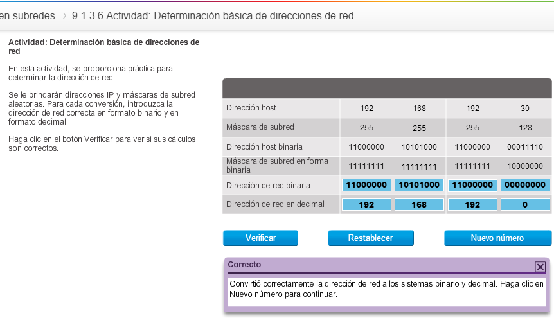
Task: Click the 'Dirección host' row label
Action: point(251,108)
